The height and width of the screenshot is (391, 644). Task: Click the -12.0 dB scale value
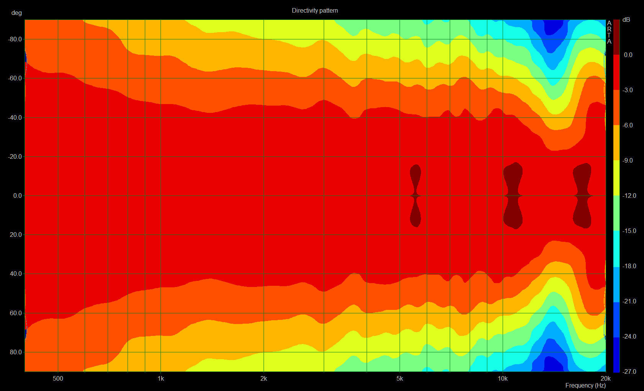click(629, 195)
